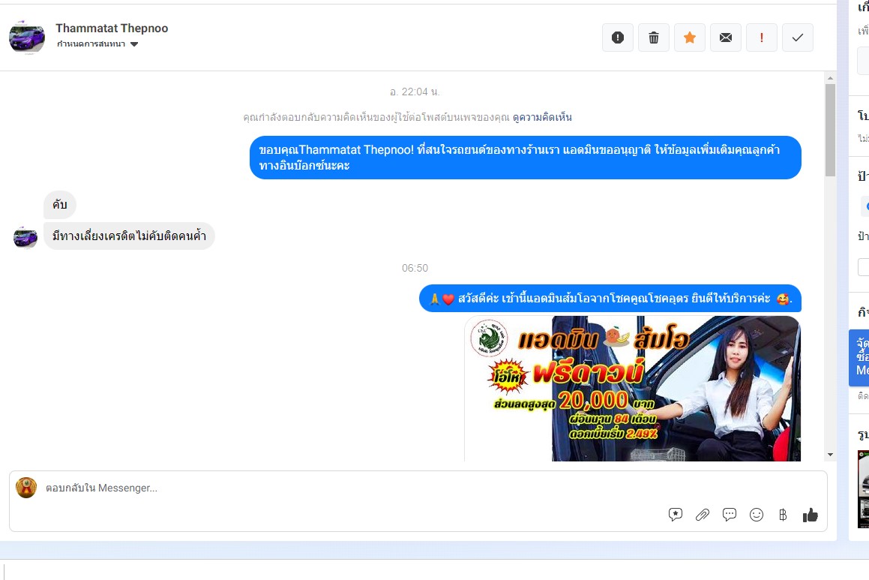Delete conversation using trash can icon
The width and height of the screenshot is (869, 580).
click(653, 38)
